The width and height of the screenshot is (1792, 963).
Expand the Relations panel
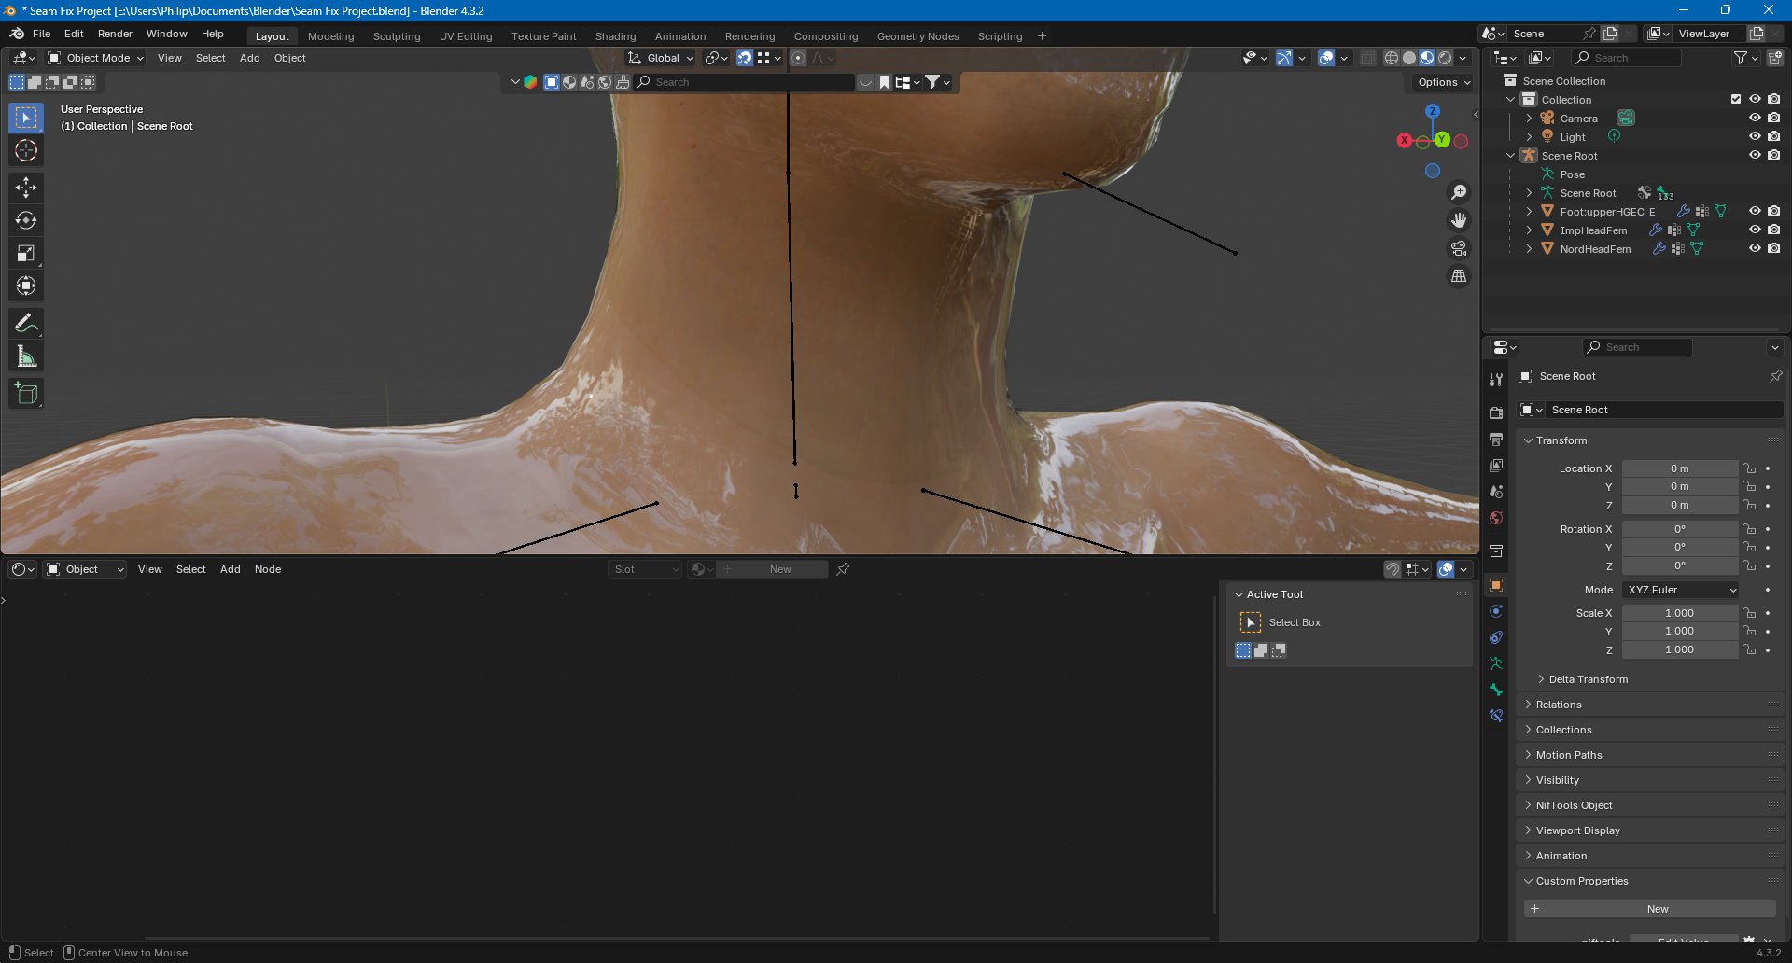[1559, 705]
